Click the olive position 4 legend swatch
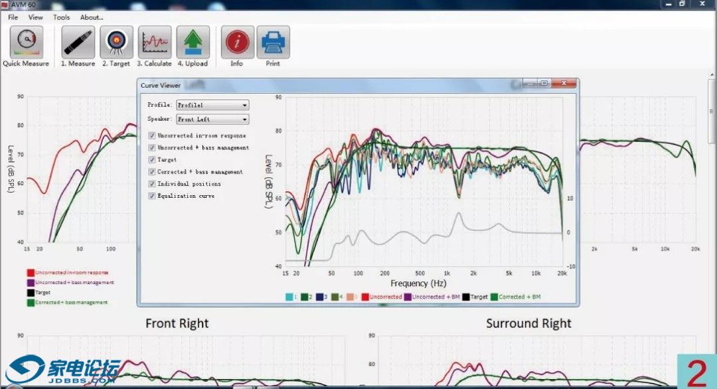Screen dimensions: 717x389 point(335,297)
